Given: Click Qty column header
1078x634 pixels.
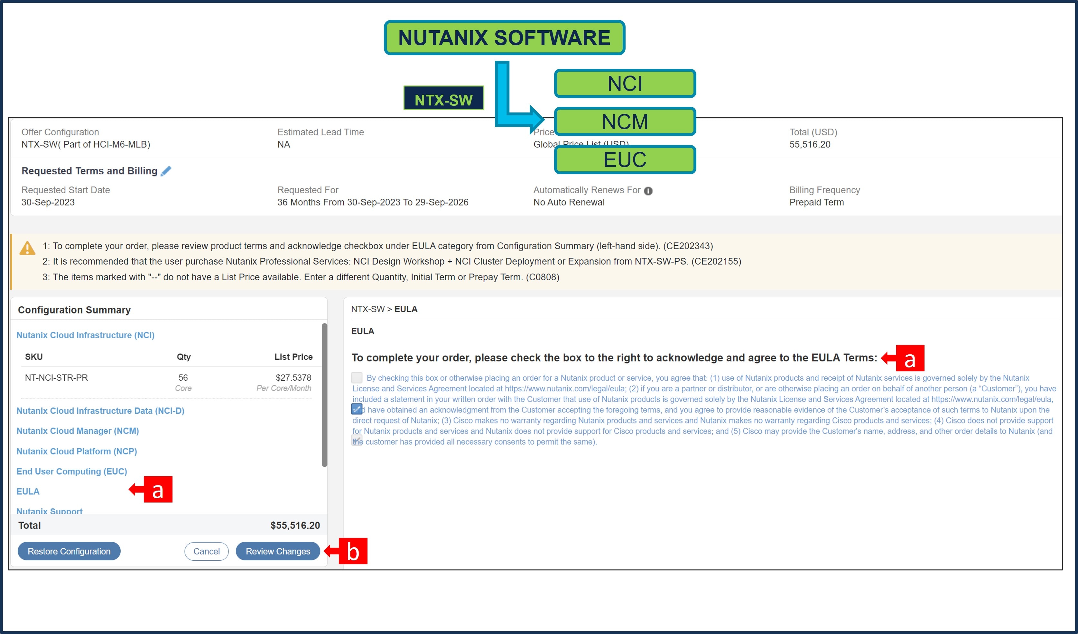Looking at the screenshot, I should (184, 357).
